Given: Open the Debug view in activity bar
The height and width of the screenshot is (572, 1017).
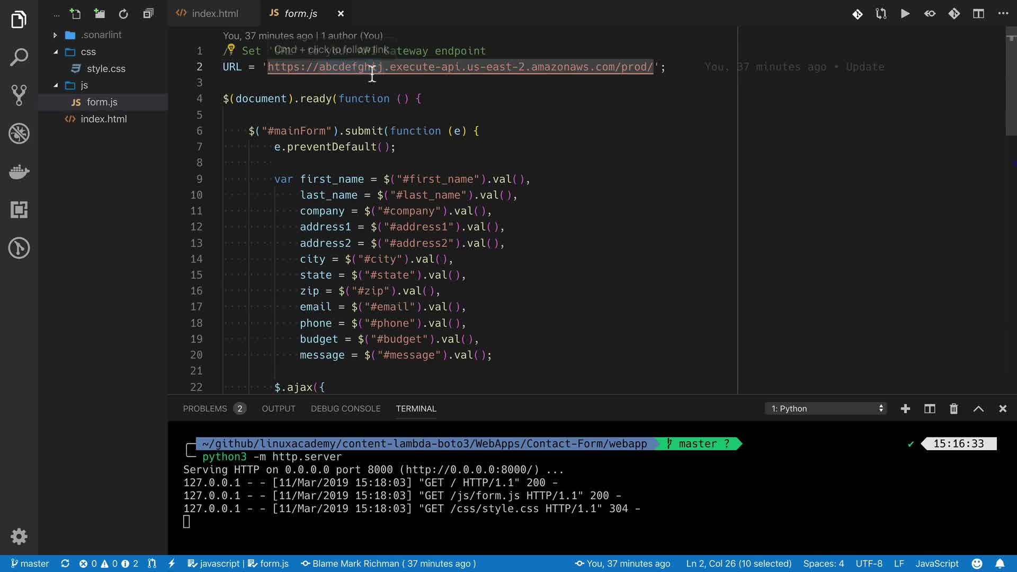Looking at the screenshot, I should [x=19, y=133].
